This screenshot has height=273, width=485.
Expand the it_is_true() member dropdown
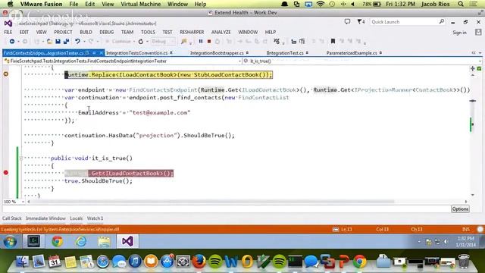[480, 61]
